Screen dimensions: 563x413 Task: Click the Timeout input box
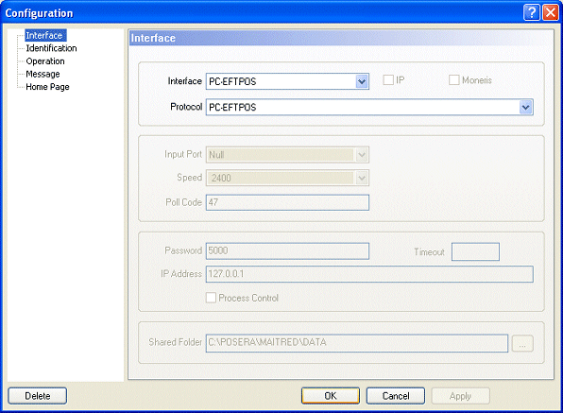[x=475, y=251]
